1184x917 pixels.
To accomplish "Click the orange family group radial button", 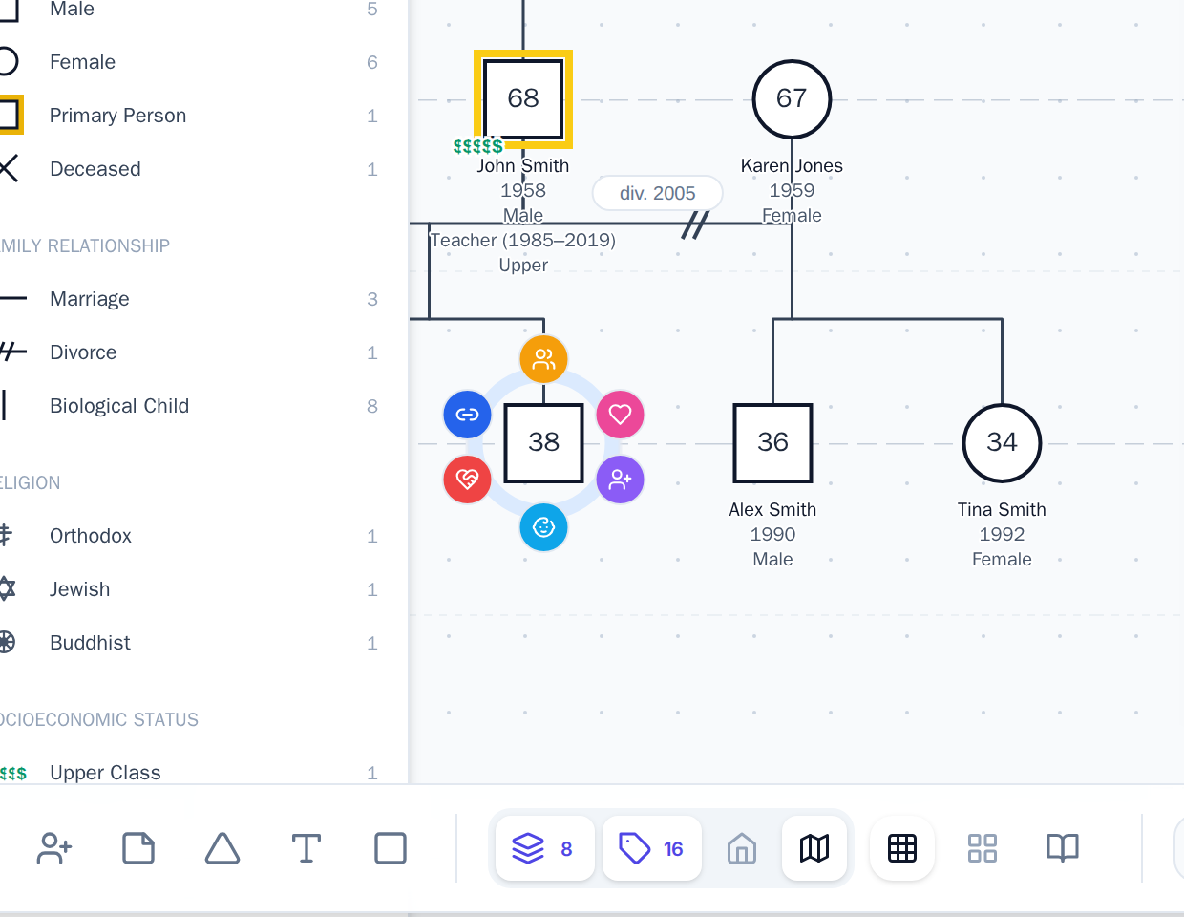I will coord(543,359).
